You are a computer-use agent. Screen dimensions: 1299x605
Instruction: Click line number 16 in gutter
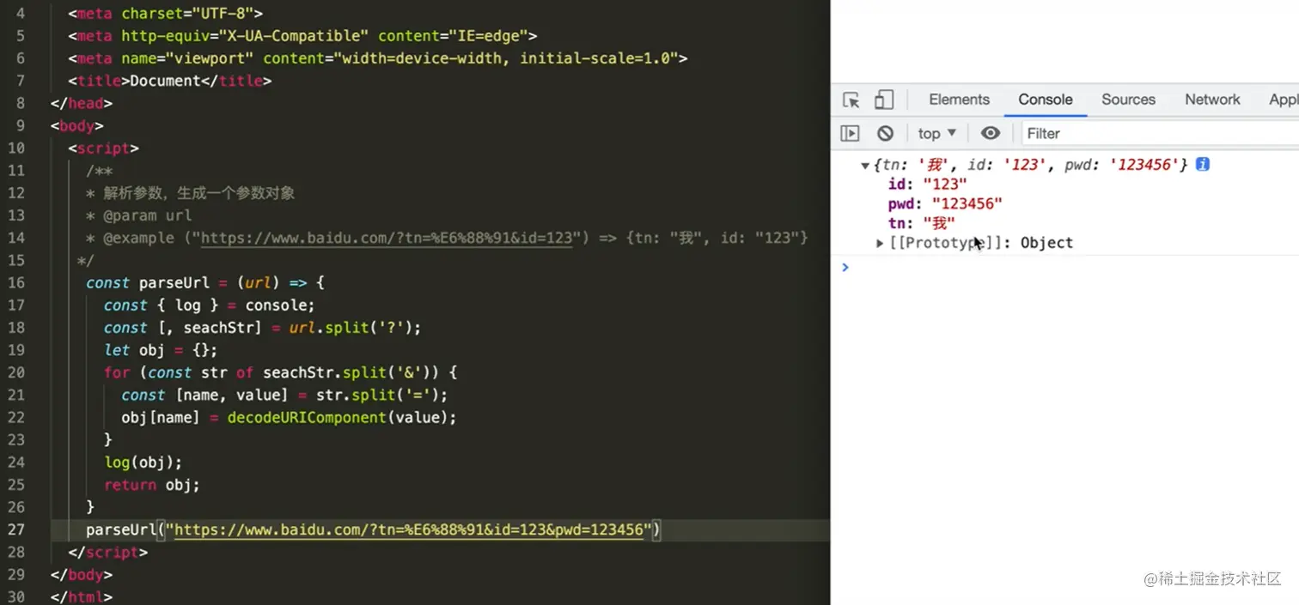coord(15,282)
